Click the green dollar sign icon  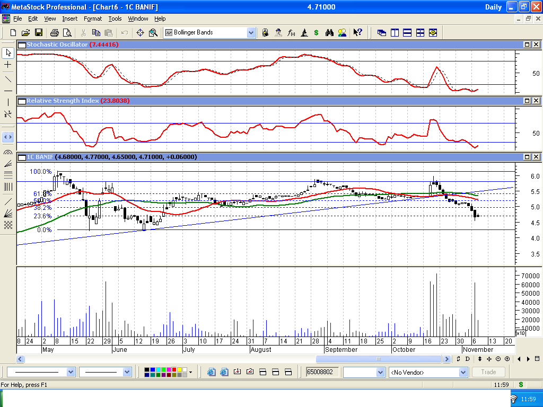[x=317, y=33]
